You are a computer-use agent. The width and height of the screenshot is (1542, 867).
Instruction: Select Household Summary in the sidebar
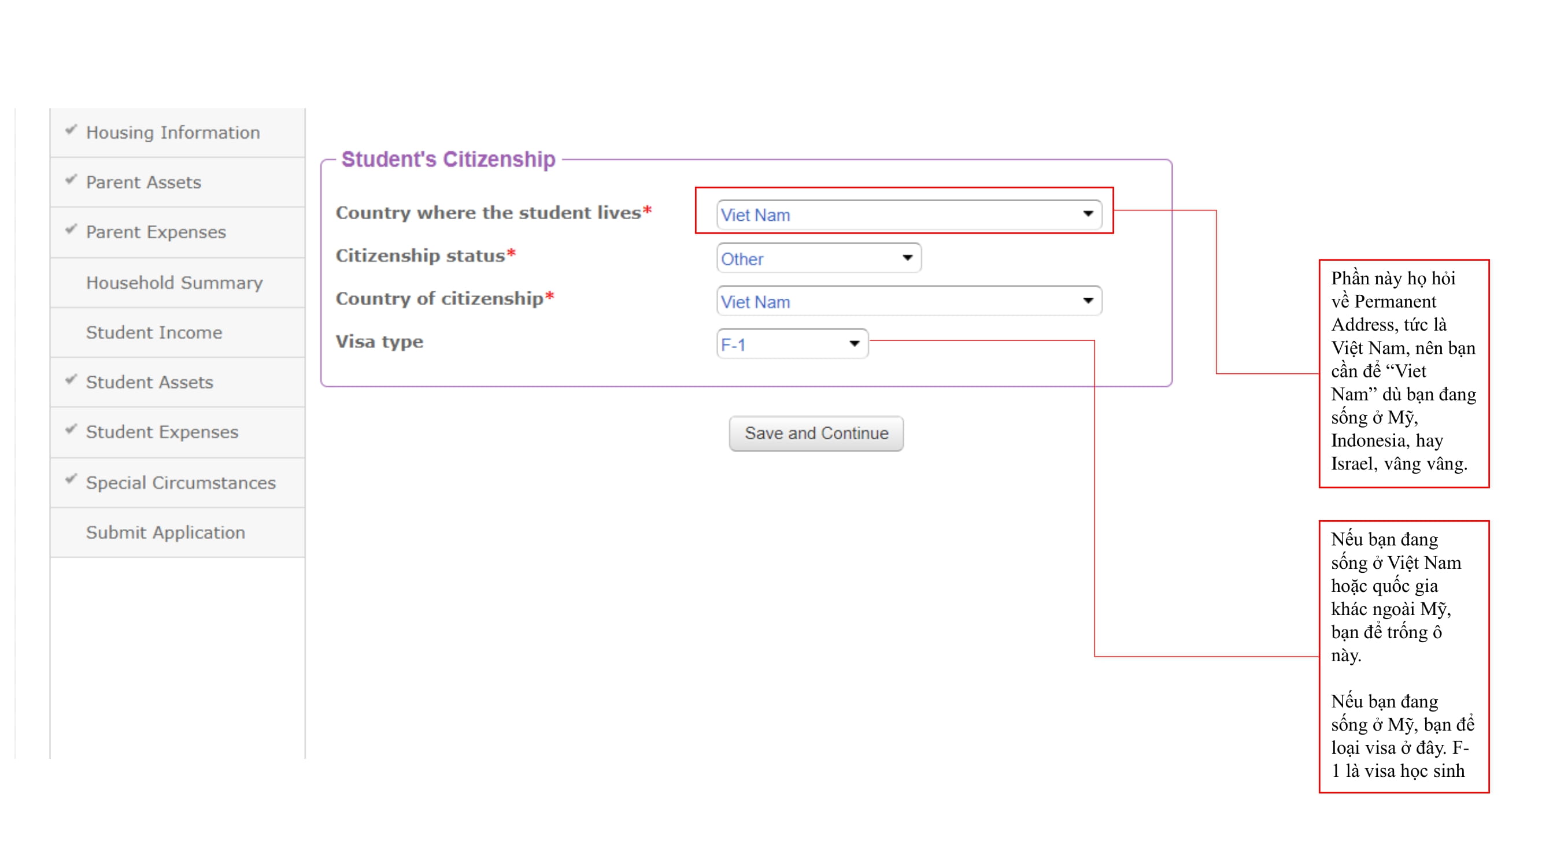[x=174, y=283]
